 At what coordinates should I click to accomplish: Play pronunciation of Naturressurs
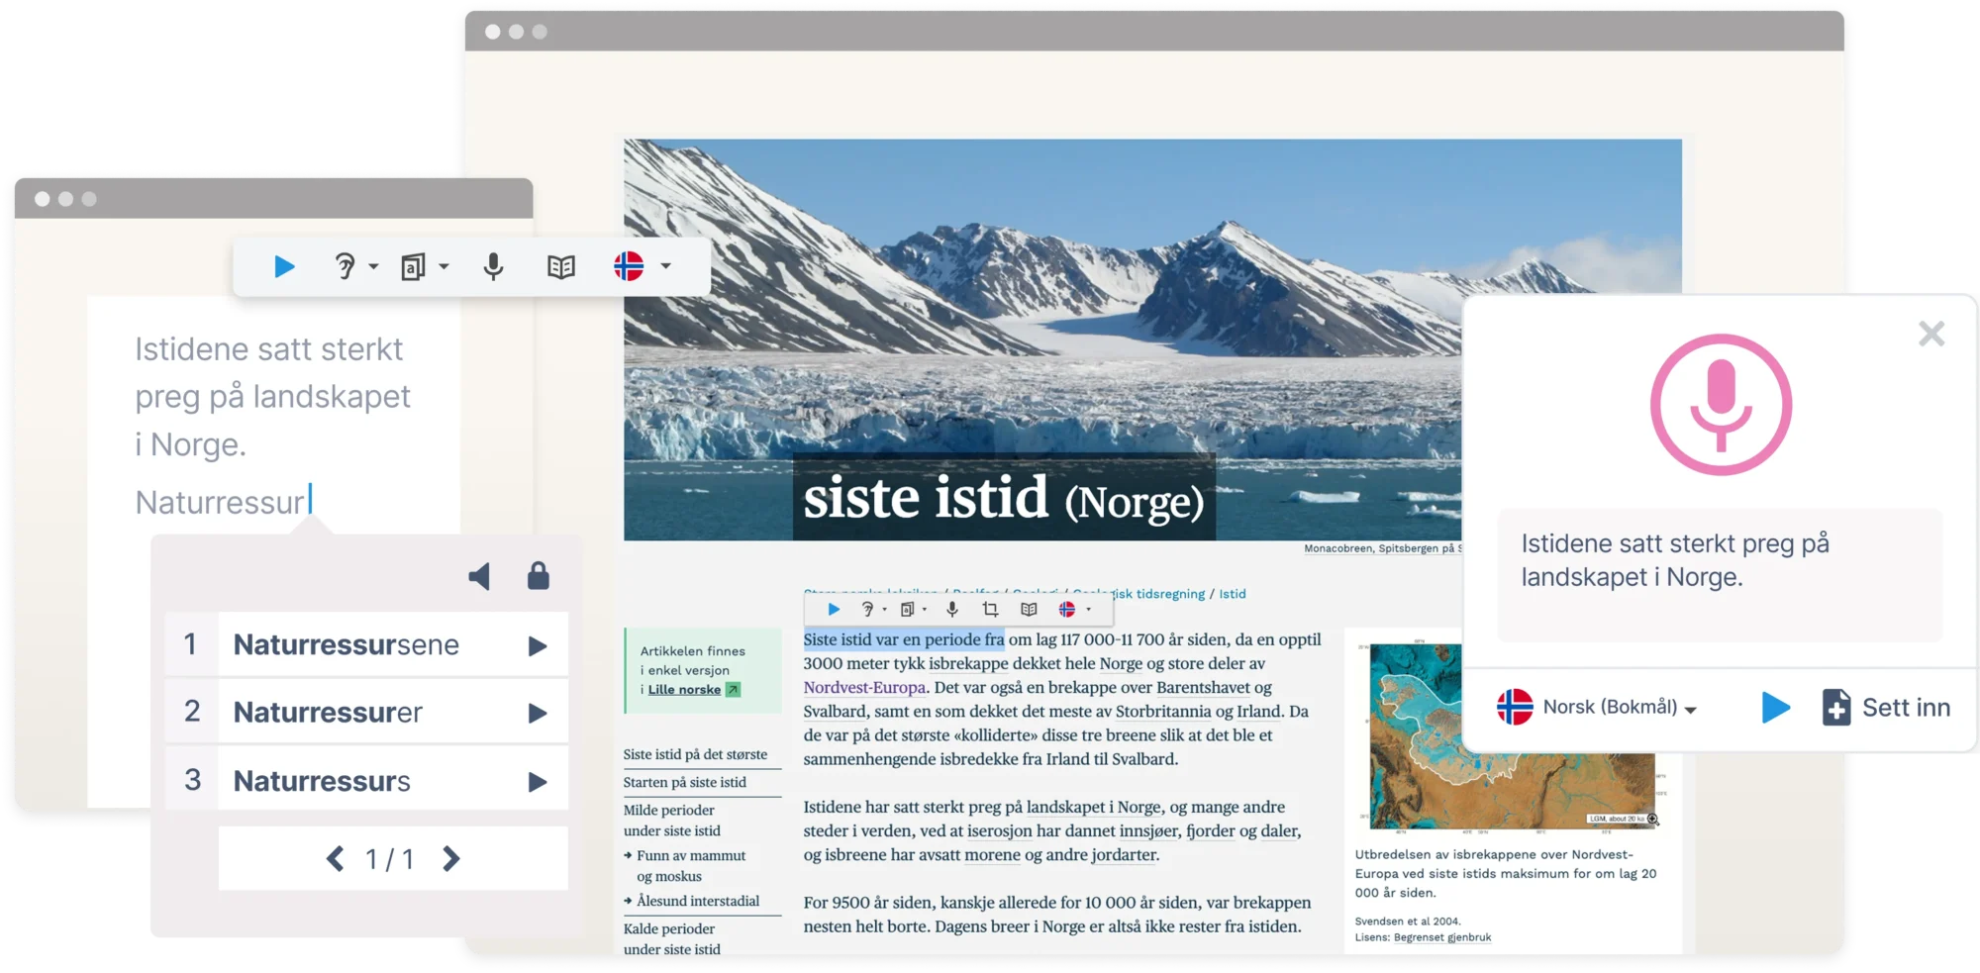pos(538,782)
